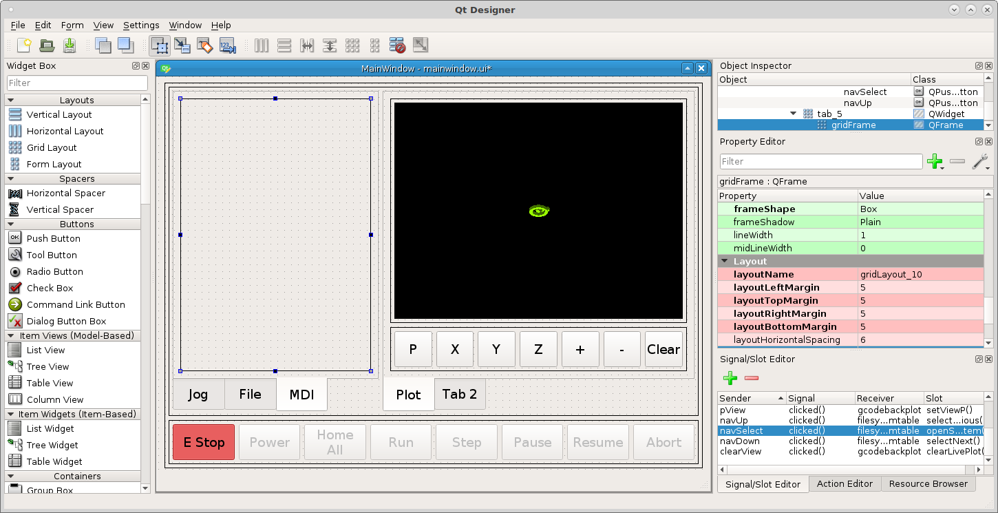Add a new signal/slot connection
This screenshot has width=998, height=513.
tap(730, 378)
